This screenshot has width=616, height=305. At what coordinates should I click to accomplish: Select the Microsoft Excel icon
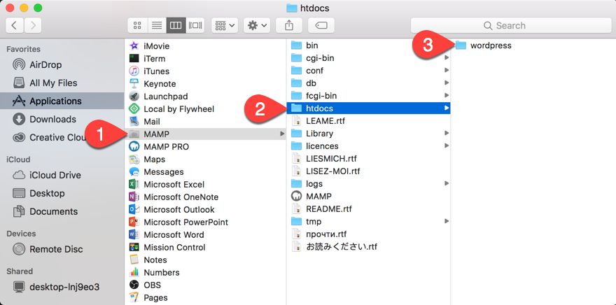pos(134,185)
